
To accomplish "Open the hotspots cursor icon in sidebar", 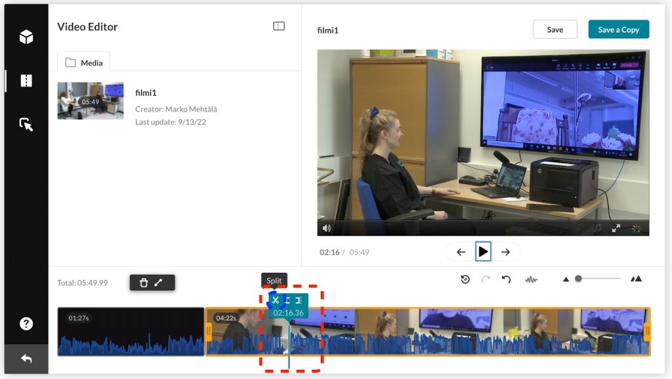I will [26, 124].
